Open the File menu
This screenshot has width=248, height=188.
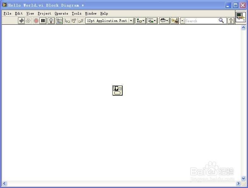click(x=8, y=14)
